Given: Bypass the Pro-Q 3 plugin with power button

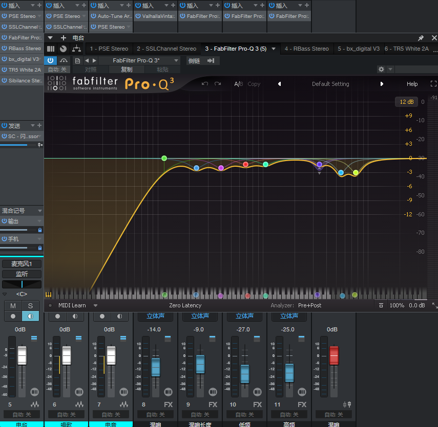Looking at the screenshot, I should (50, 60).
